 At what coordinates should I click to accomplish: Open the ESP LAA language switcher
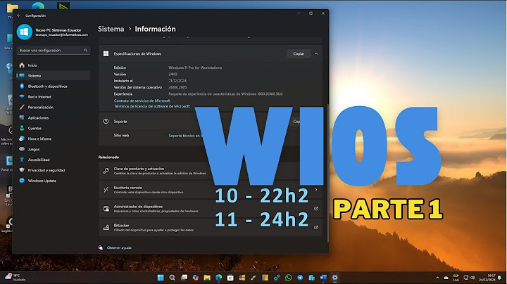456,278
